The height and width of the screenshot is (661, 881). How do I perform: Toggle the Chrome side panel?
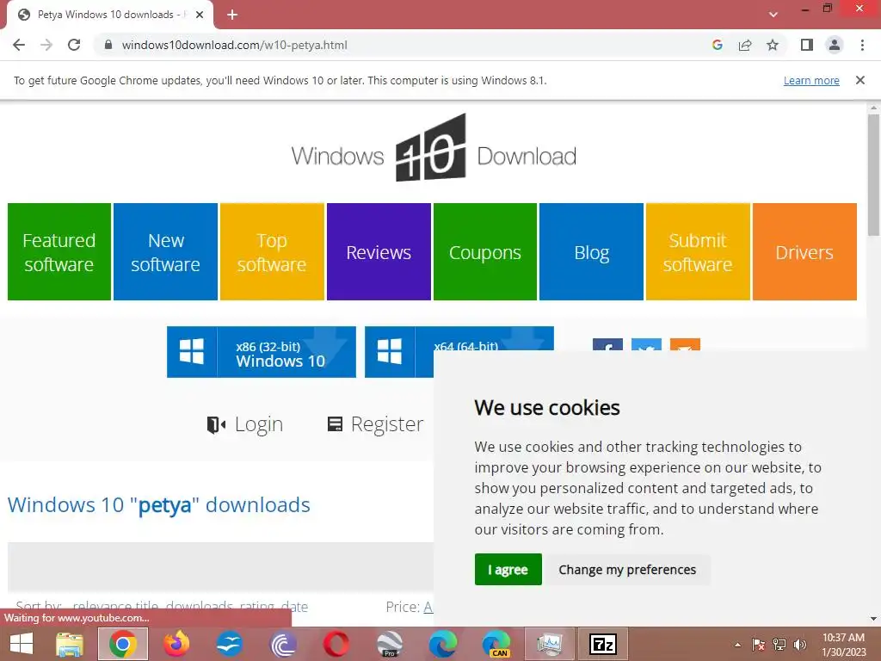coord(807,45)
